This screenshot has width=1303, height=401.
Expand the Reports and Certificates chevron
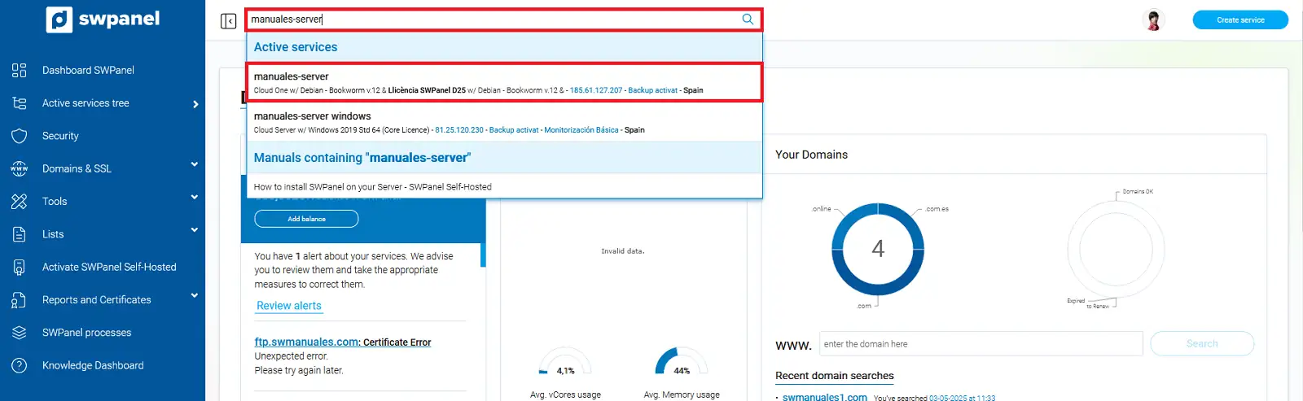coord(195,296)
